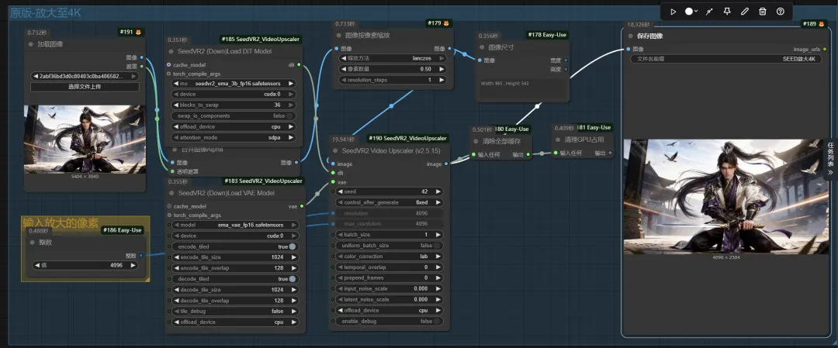Click the help question mark icon
The width and height of the screenshot is (838, 348).
coord(781,11)
